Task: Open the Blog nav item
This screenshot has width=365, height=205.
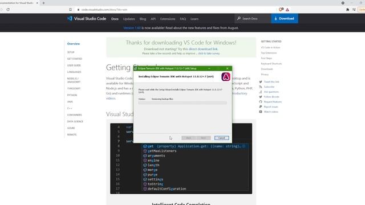Action: point(143,19)
